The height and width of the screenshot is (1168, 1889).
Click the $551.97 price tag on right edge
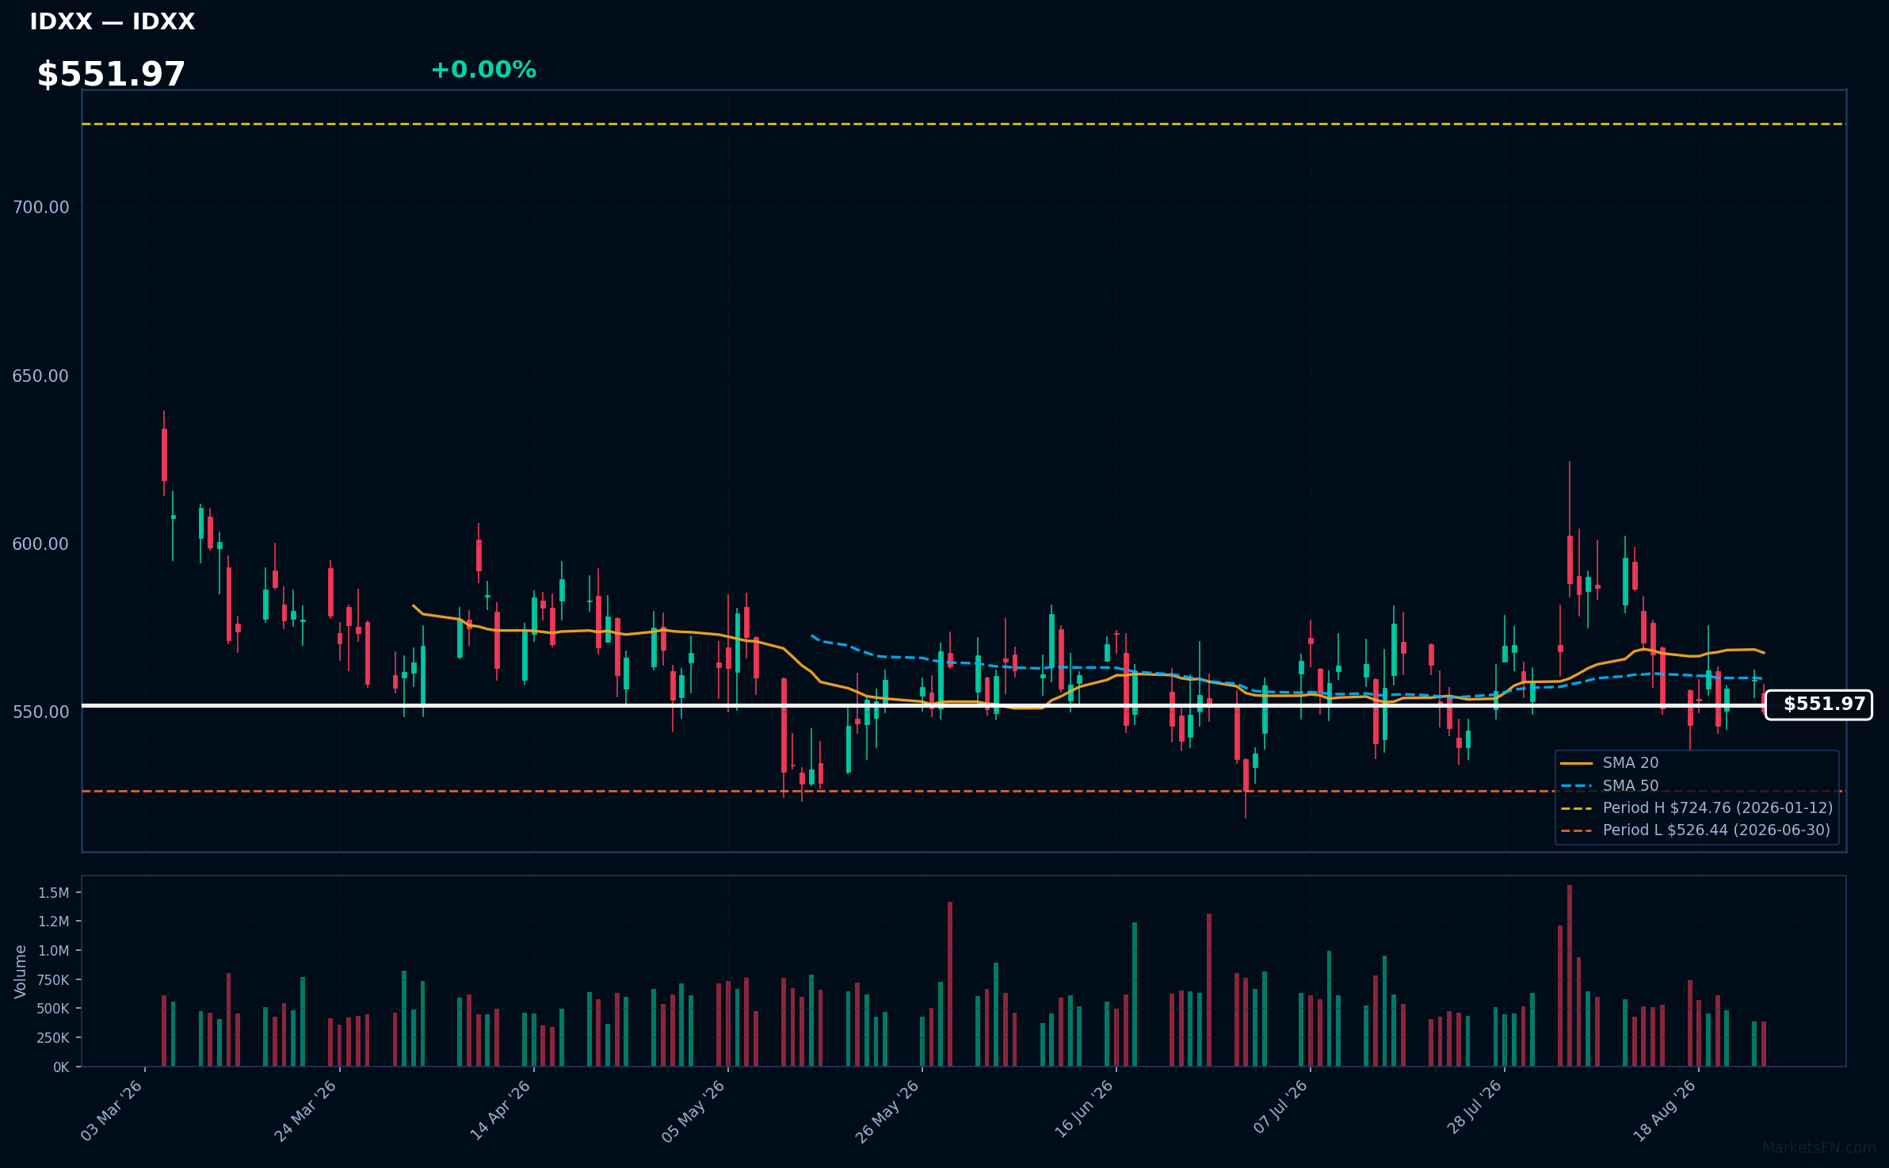(1818, 704)
